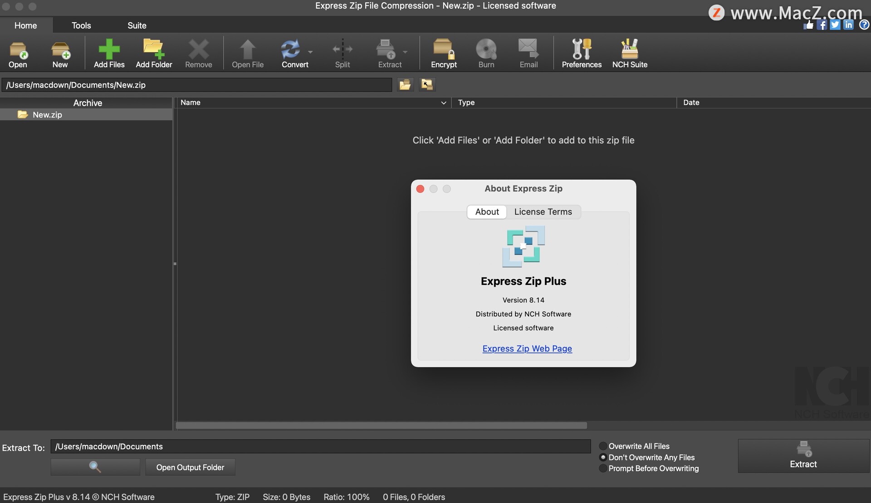Screen dimensions: 871x503
Task: Switch to the About tab
Action: point(487,211)
